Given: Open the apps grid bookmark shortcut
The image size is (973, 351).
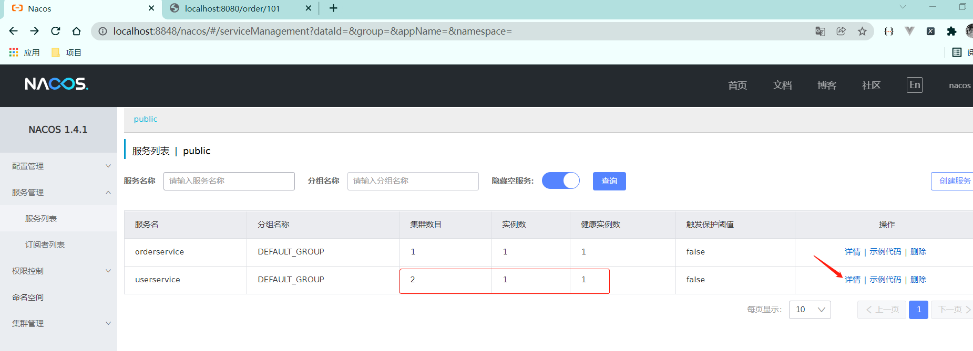Looking at the screenshot, I should (x=14, y=52).
